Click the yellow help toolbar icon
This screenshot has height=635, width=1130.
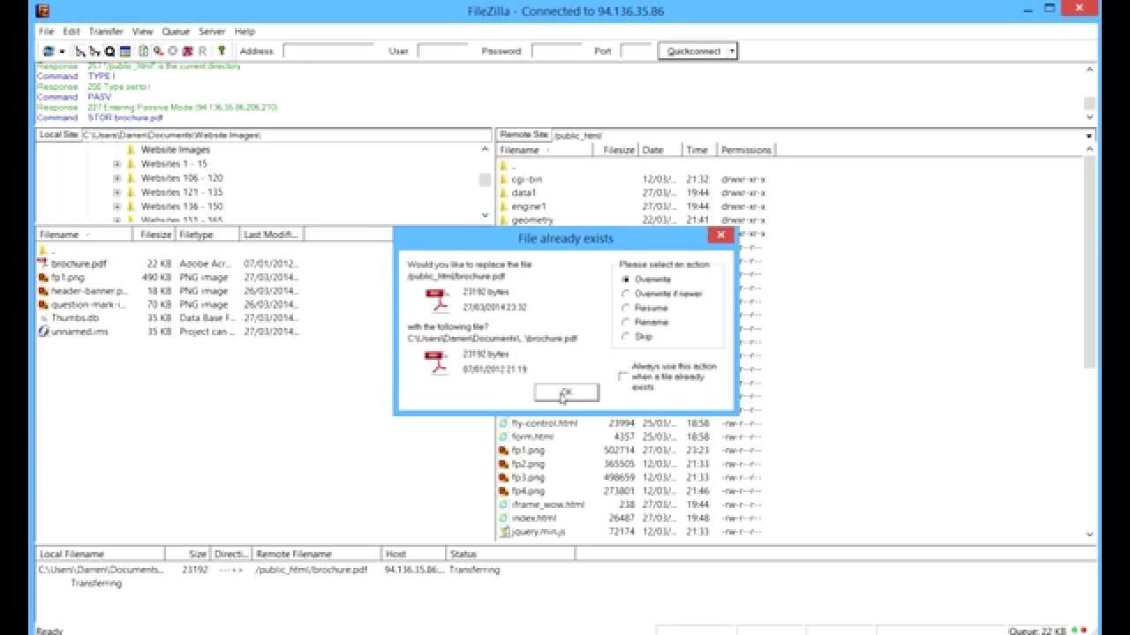click(x=222, y=51)
